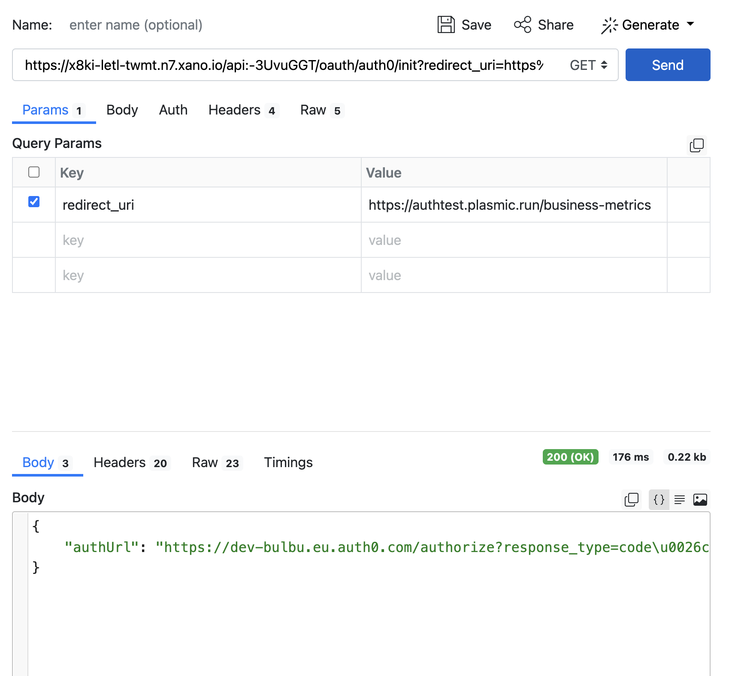Open the response Timings tab

coord(288,463)
